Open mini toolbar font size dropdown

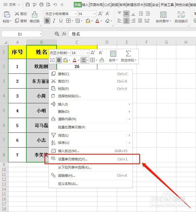tap(88, 53)
